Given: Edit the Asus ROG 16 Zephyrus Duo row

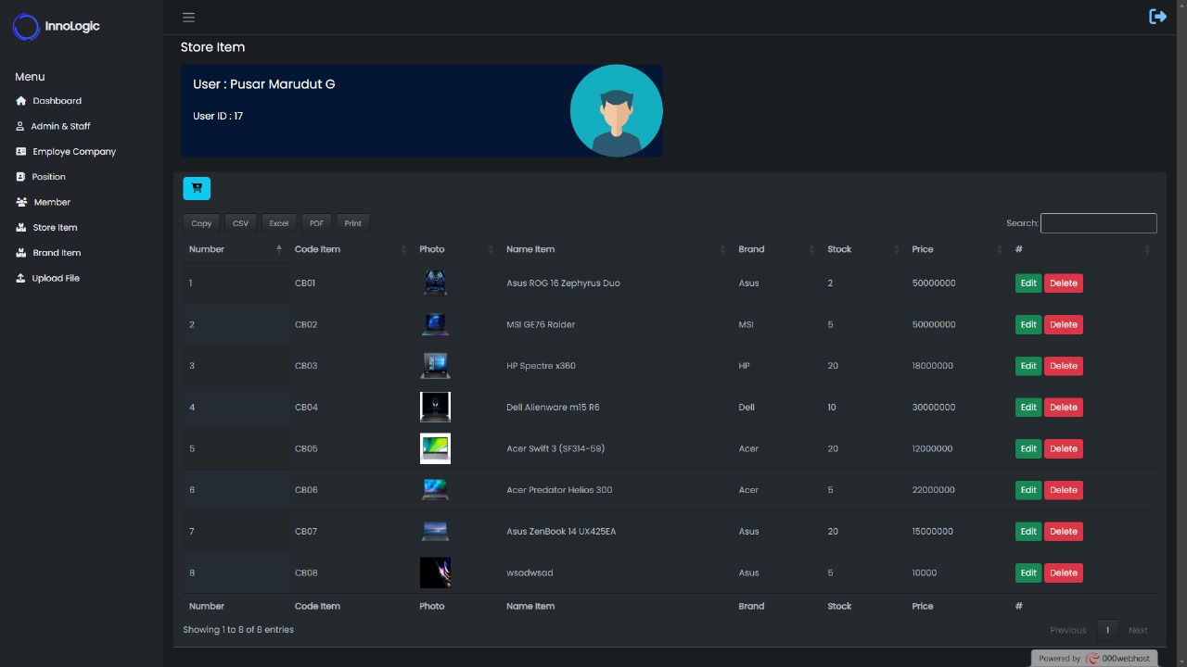Looking at the screenshot, I should coord(1028,283).
